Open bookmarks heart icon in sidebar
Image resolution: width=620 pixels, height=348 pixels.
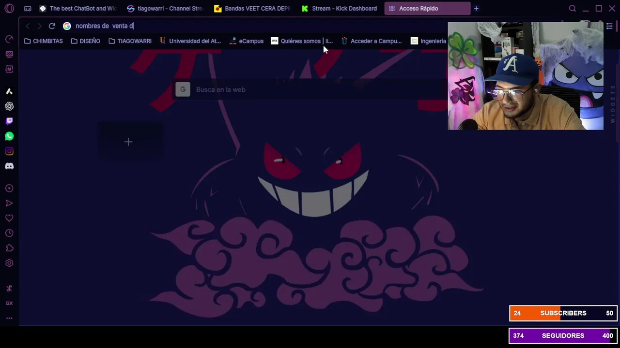point(9,218)
